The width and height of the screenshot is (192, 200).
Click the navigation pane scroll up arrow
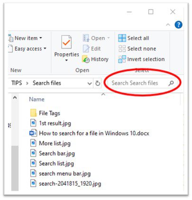click(x=15, y=98)
